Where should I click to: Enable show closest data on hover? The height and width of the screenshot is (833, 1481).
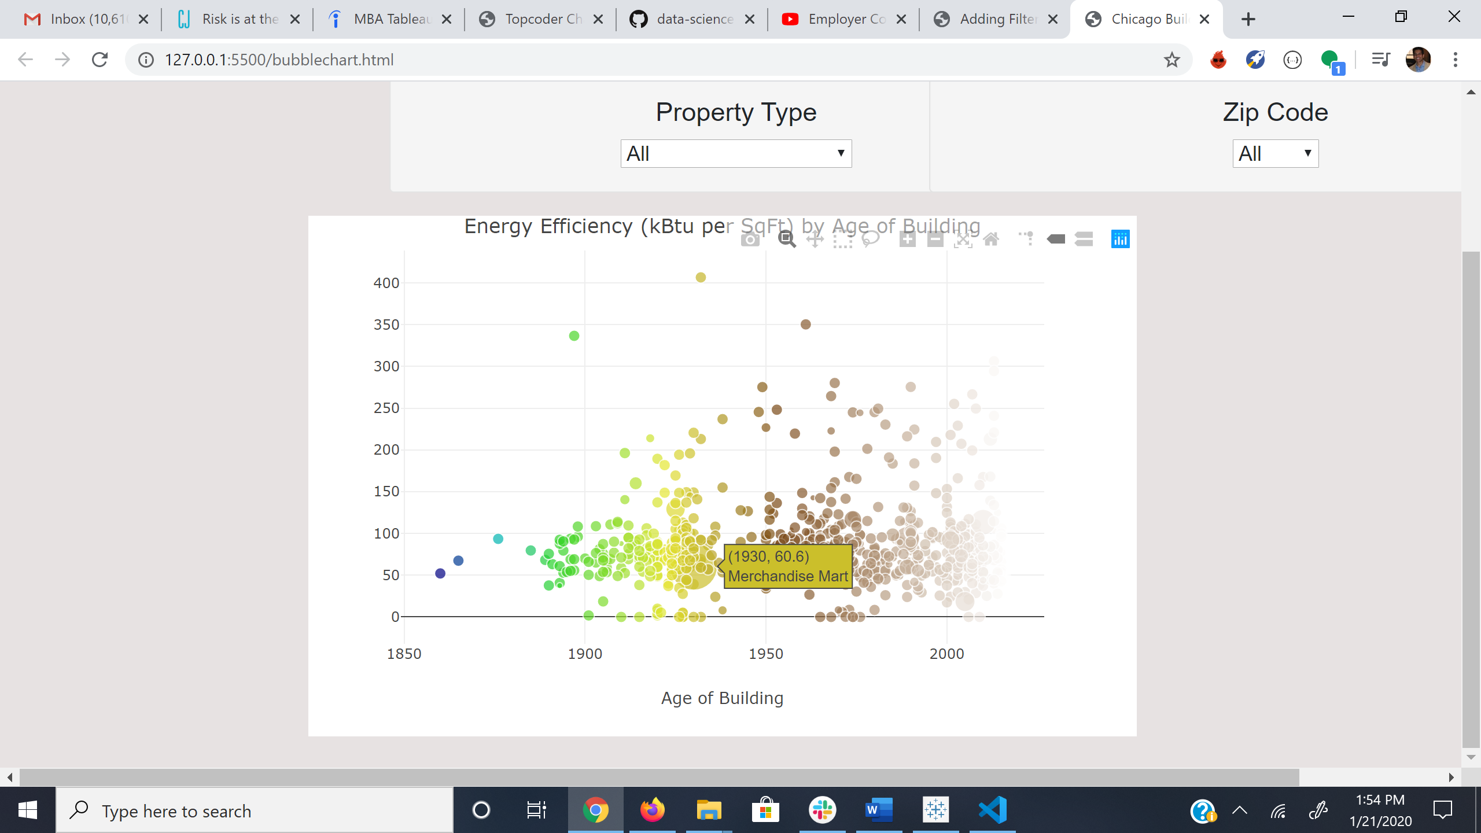(x=1055, y=239)
